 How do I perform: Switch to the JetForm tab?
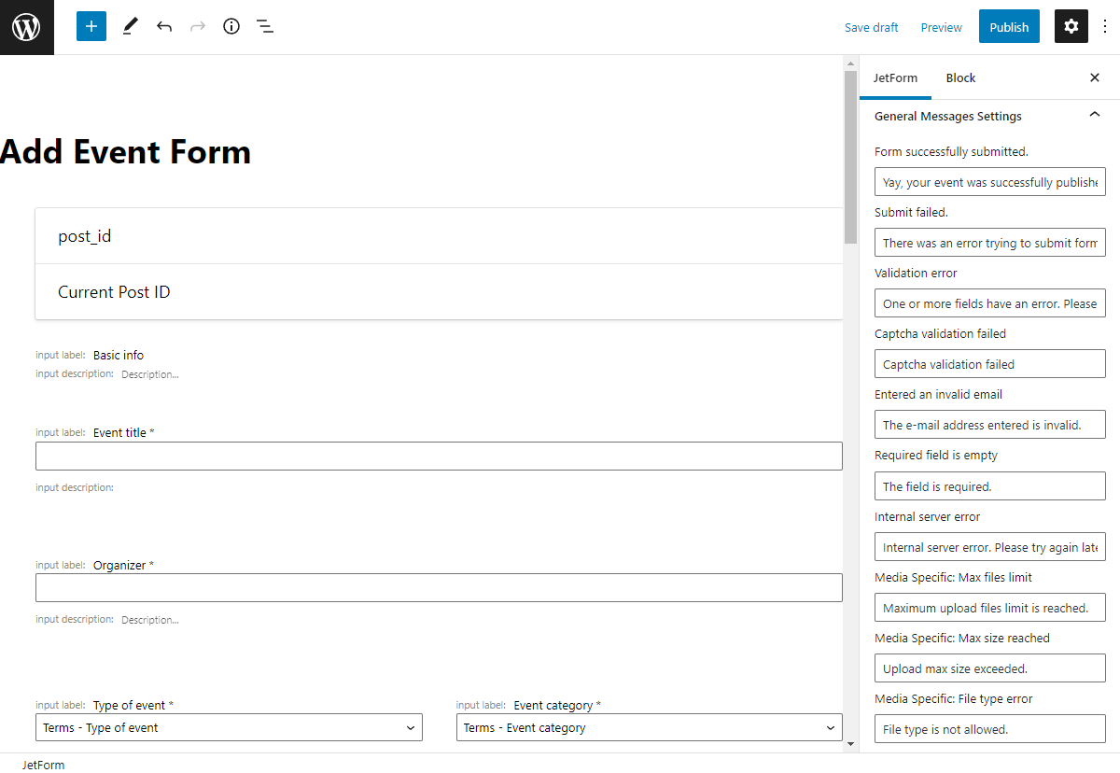click(895, 77)
